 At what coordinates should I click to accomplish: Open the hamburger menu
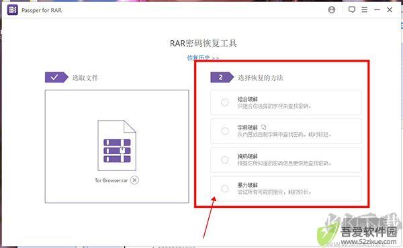364,10
